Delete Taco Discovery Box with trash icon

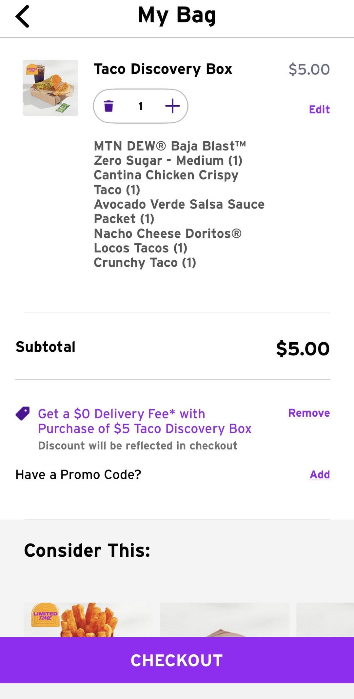(x=108, y=106)
